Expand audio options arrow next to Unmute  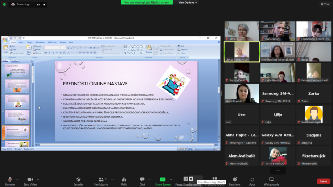coord(17,179)
